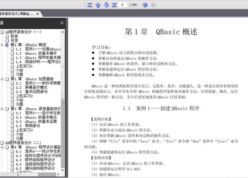Click section heading 1.1 案例1——创建QBasic程序
Screen dimensions: 248x178
click(x=161, y=109)
